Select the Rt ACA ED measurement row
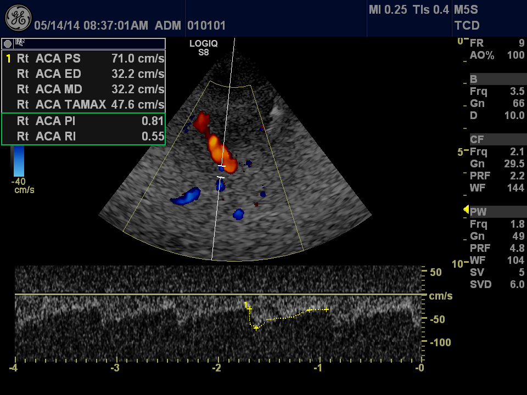 83,74
